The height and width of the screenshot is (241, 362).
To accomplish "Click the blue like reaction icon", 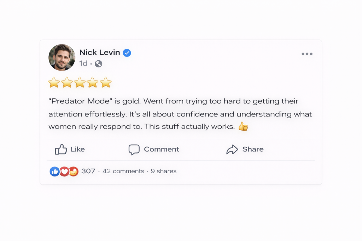I will [x=55, y=171].
